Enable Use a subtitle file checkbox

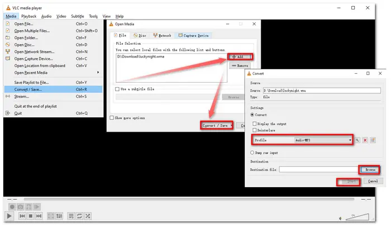[x=117, y=89]
